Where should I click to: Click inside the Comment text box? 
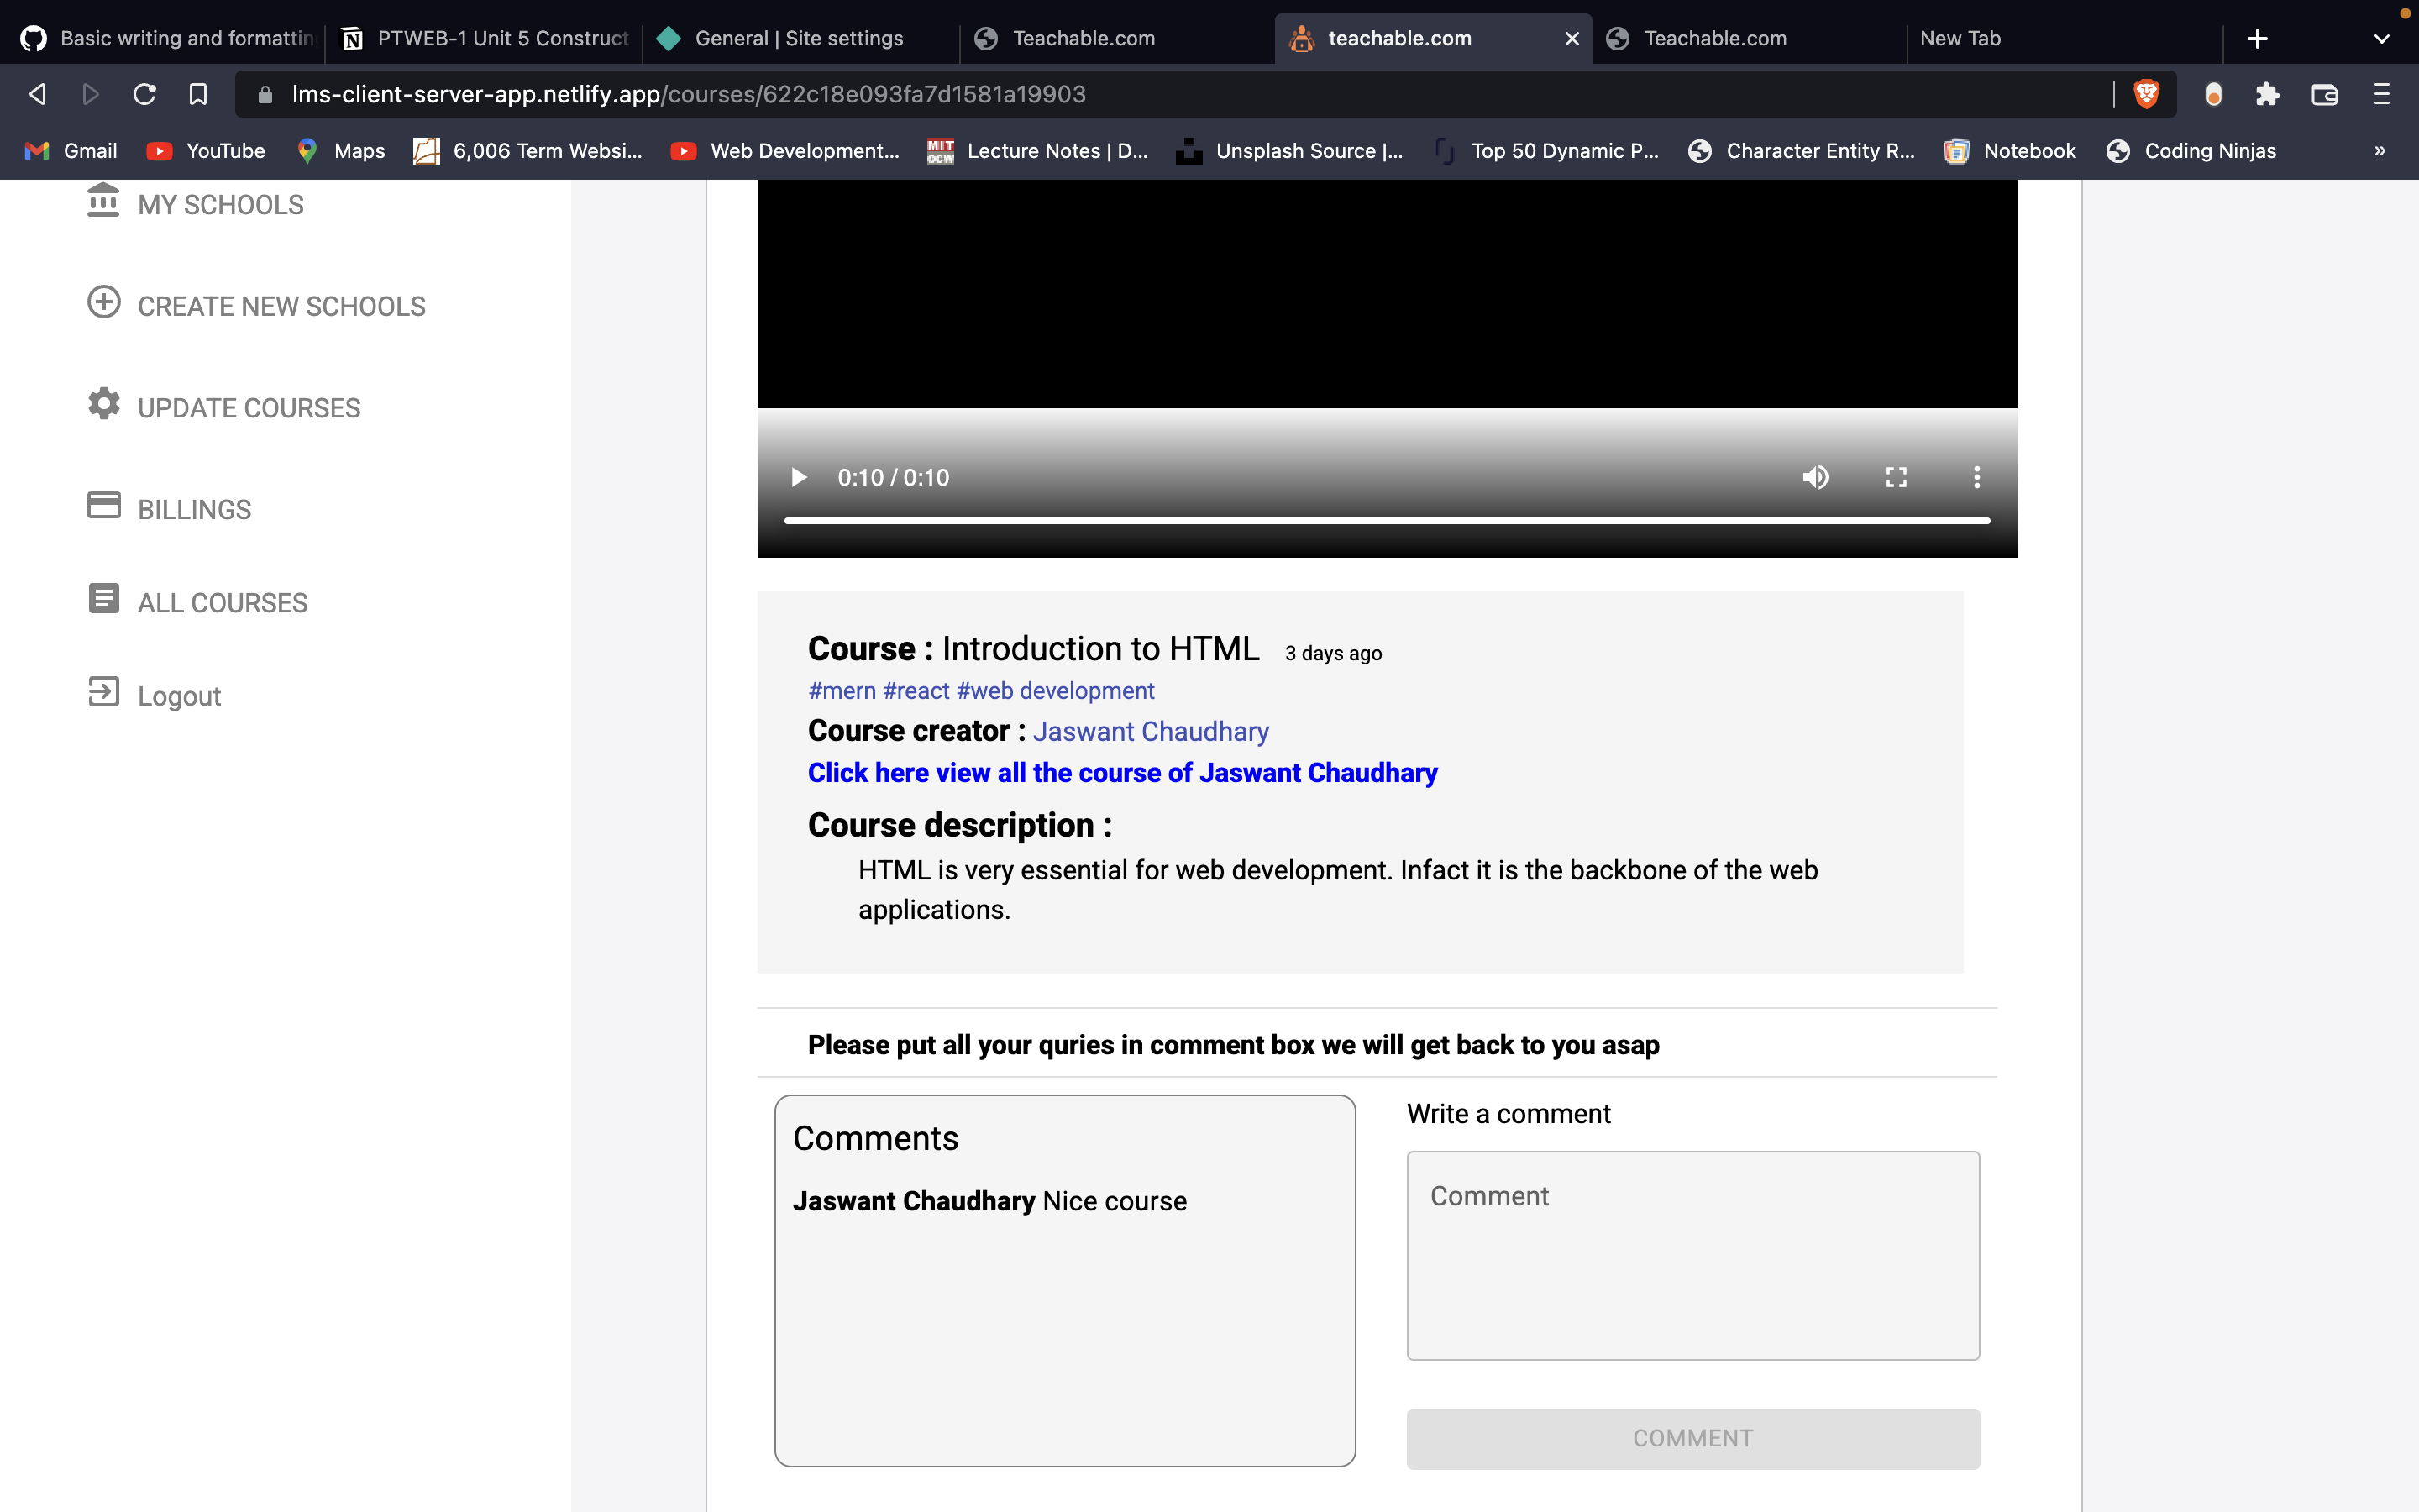(x=1692, y=1254)
